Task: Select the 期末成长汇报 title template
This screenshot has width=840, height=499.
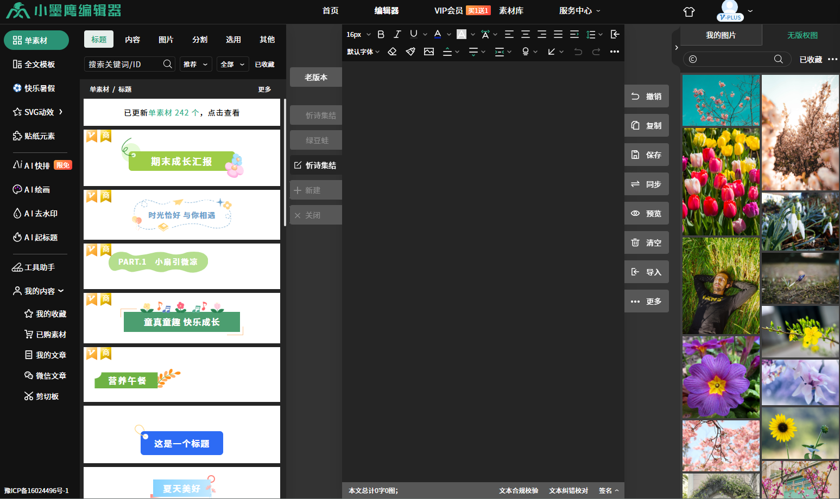Action: (182, 158)
